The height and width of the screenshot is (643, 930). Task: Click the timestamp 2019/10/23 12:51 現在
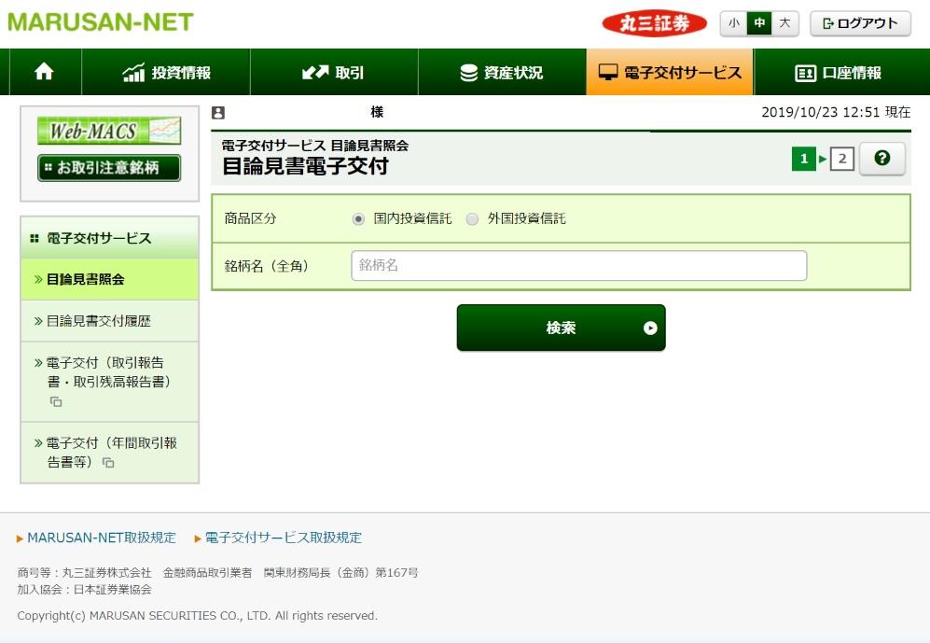[836, 112]
